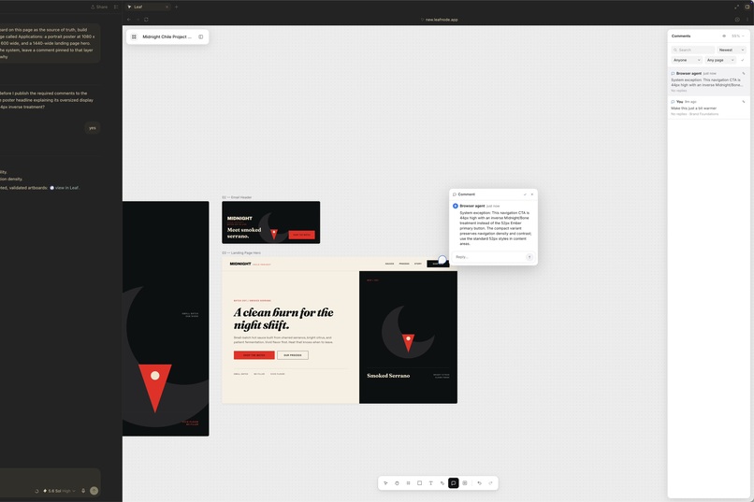Click the "view in Leaf" link in chat
Screen dimensions: 754x502
click(66, 188)
